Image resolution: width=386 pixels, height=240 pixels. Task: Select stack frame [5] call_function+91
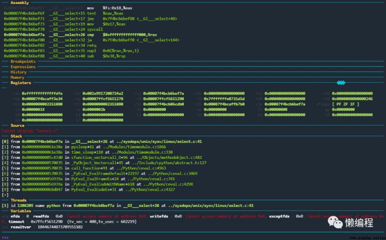coord(84,169)
